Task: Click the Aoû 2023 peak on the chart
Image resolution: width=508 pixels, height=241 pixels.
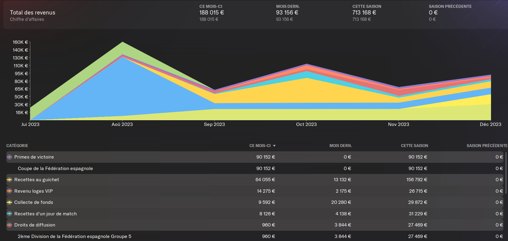Action: pyautogui.click(x=122, y=42)
